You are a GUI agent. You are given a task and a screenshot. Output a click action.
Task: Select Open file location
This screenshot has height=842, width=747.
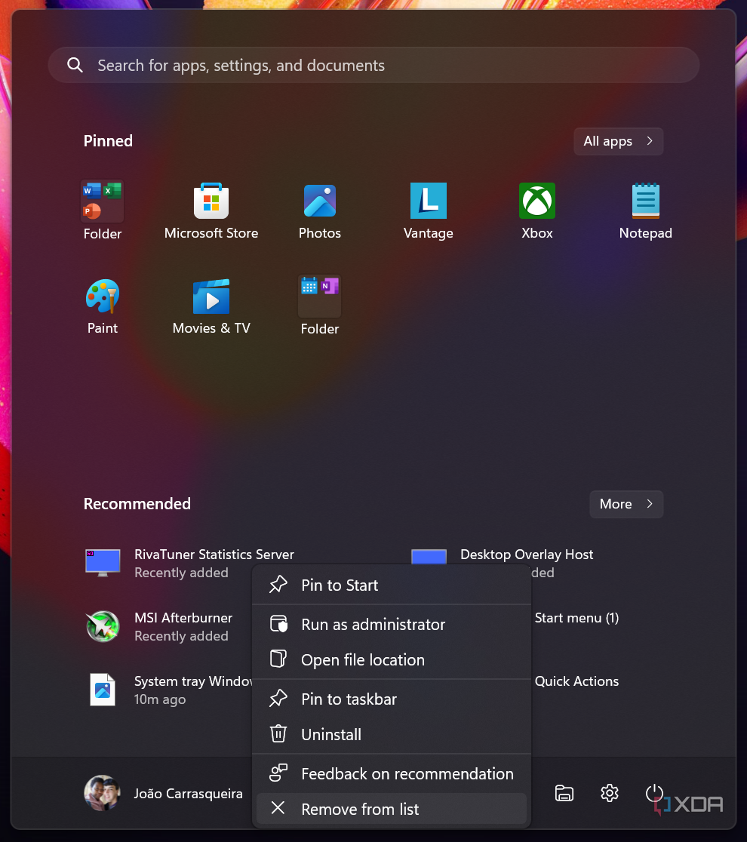[x=392, y=659]
